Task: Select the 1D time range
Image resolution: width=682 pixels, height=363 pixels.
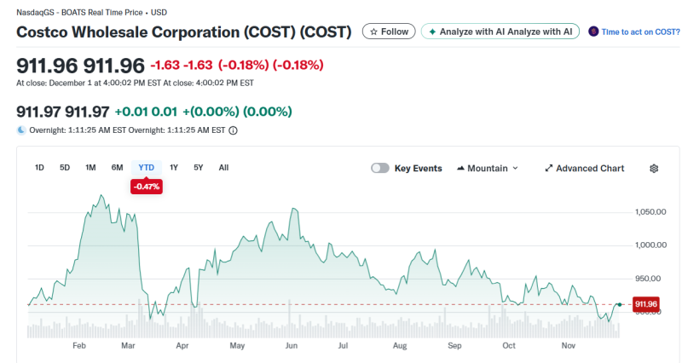Action: [x=39, y=168]
